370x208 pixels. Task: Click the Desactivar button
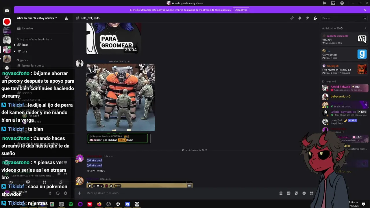click(x=241, y=10)
